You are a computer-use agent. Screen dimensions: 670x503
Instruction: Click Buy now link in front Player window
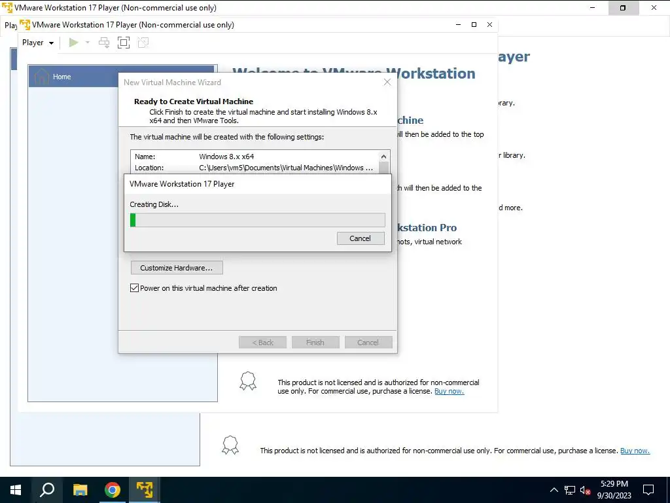[x=449, y=391]
